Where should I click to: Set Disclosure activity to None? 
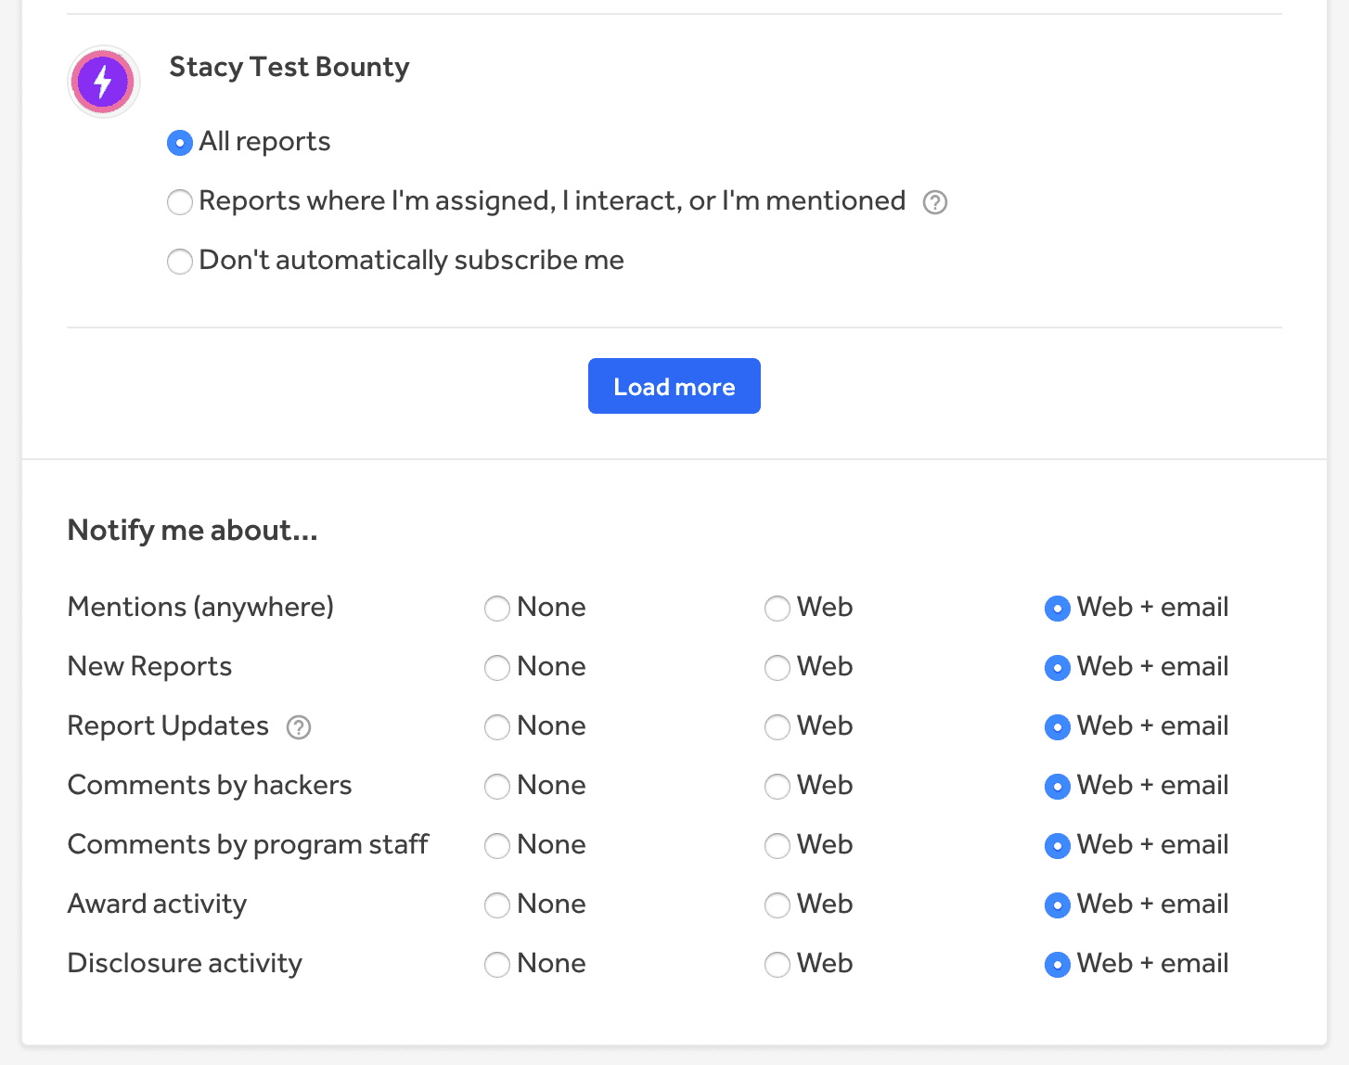(497, 965)
